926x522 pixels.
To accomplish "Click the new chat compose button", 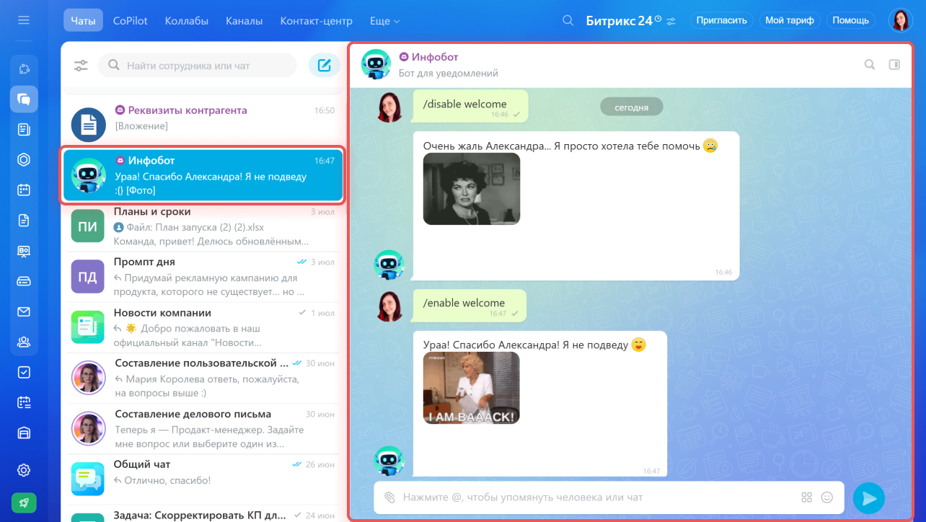I will coord(325,66).
